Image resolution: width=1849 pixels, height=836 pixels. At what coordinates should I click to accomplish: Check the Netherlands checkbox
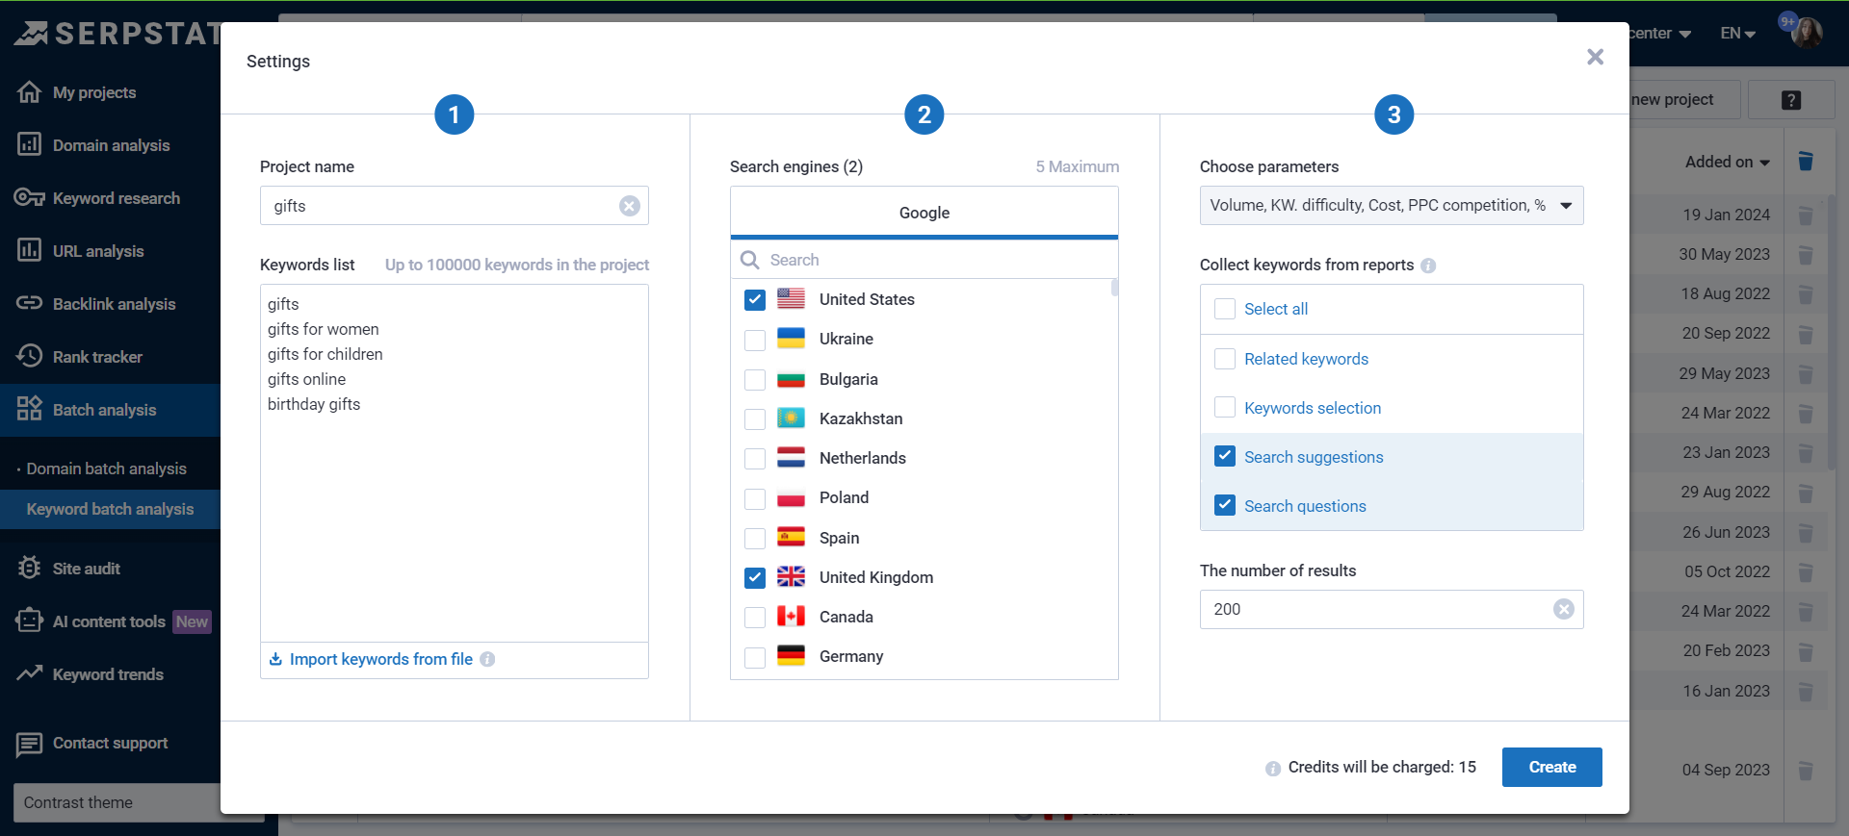click(x=755, y=459)
